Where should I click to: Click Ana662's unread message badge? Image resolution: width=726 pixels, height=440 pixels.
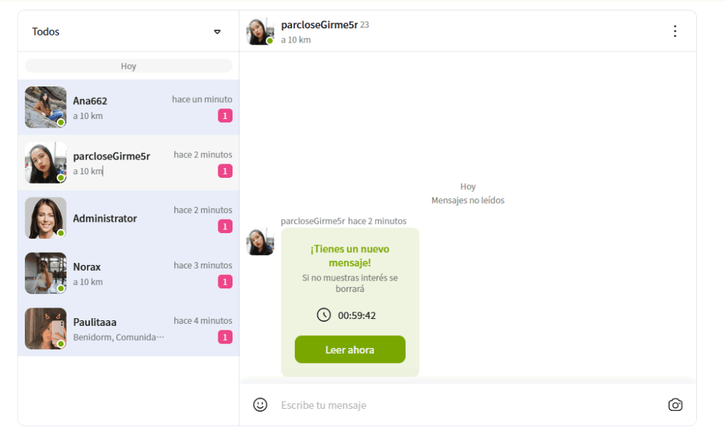click(225, 116)
